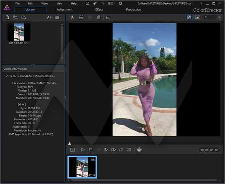225x184 pixels.
Task: Switch to the Effect tab
Action: point(99,9)
